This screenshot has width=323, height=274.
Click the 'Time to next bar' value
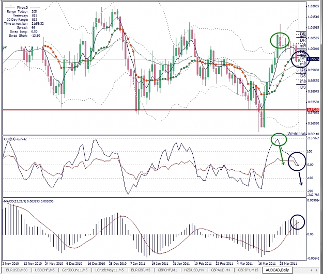[x=38, y=23]
